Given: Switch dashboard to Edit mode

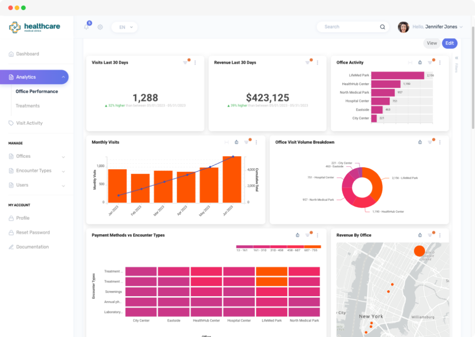Looking at the screenshot, I should (x=449, y=43).
